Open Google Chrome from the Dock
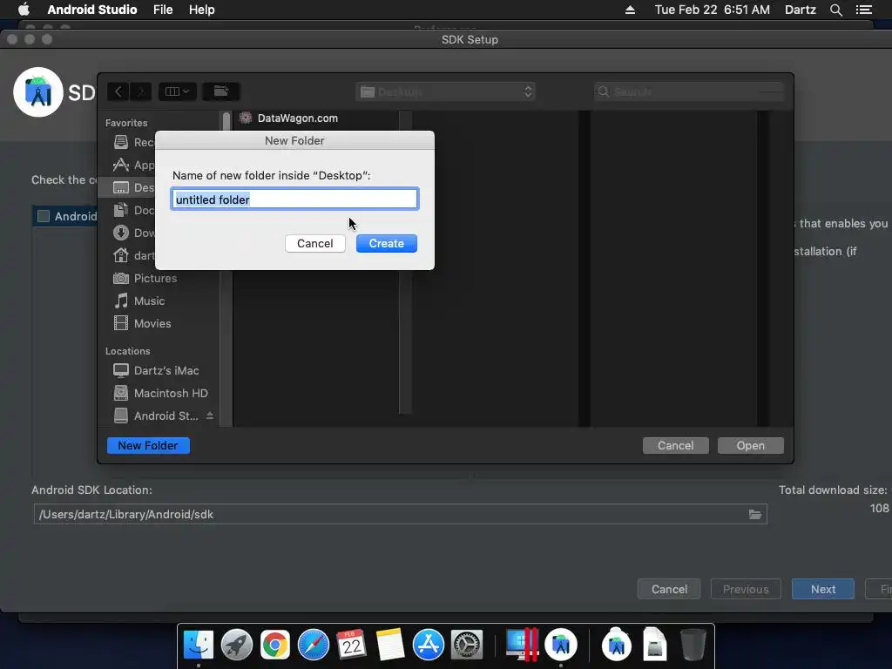 pyautogui.click(x=274, y=645)
